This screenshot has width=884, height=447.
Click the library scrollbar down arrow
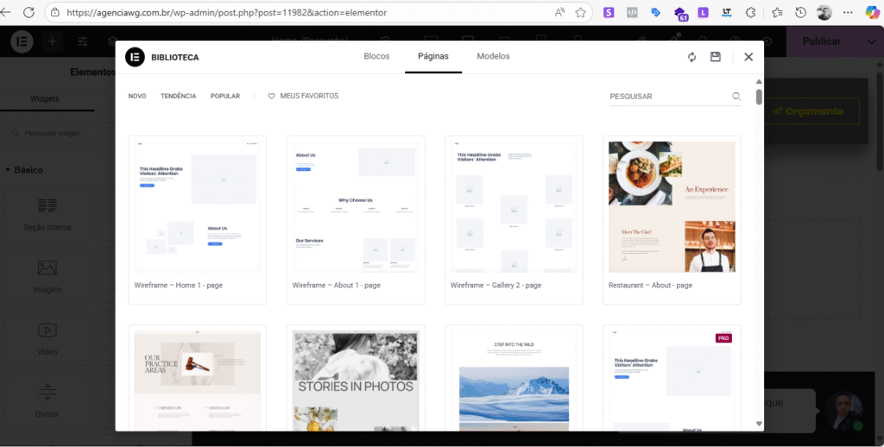(x=759, y=424)
